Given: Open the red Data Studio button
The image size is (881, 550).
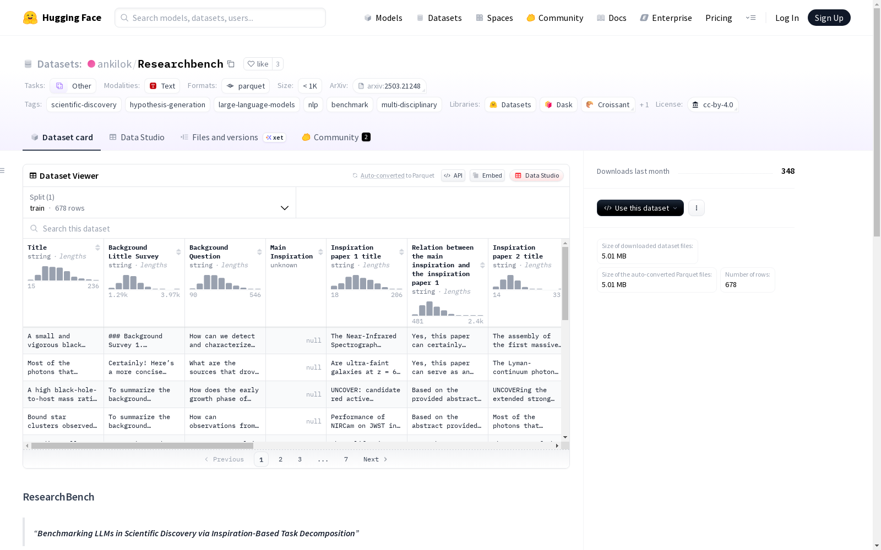Looking at the screenshot, I should (x=537, y=175).
